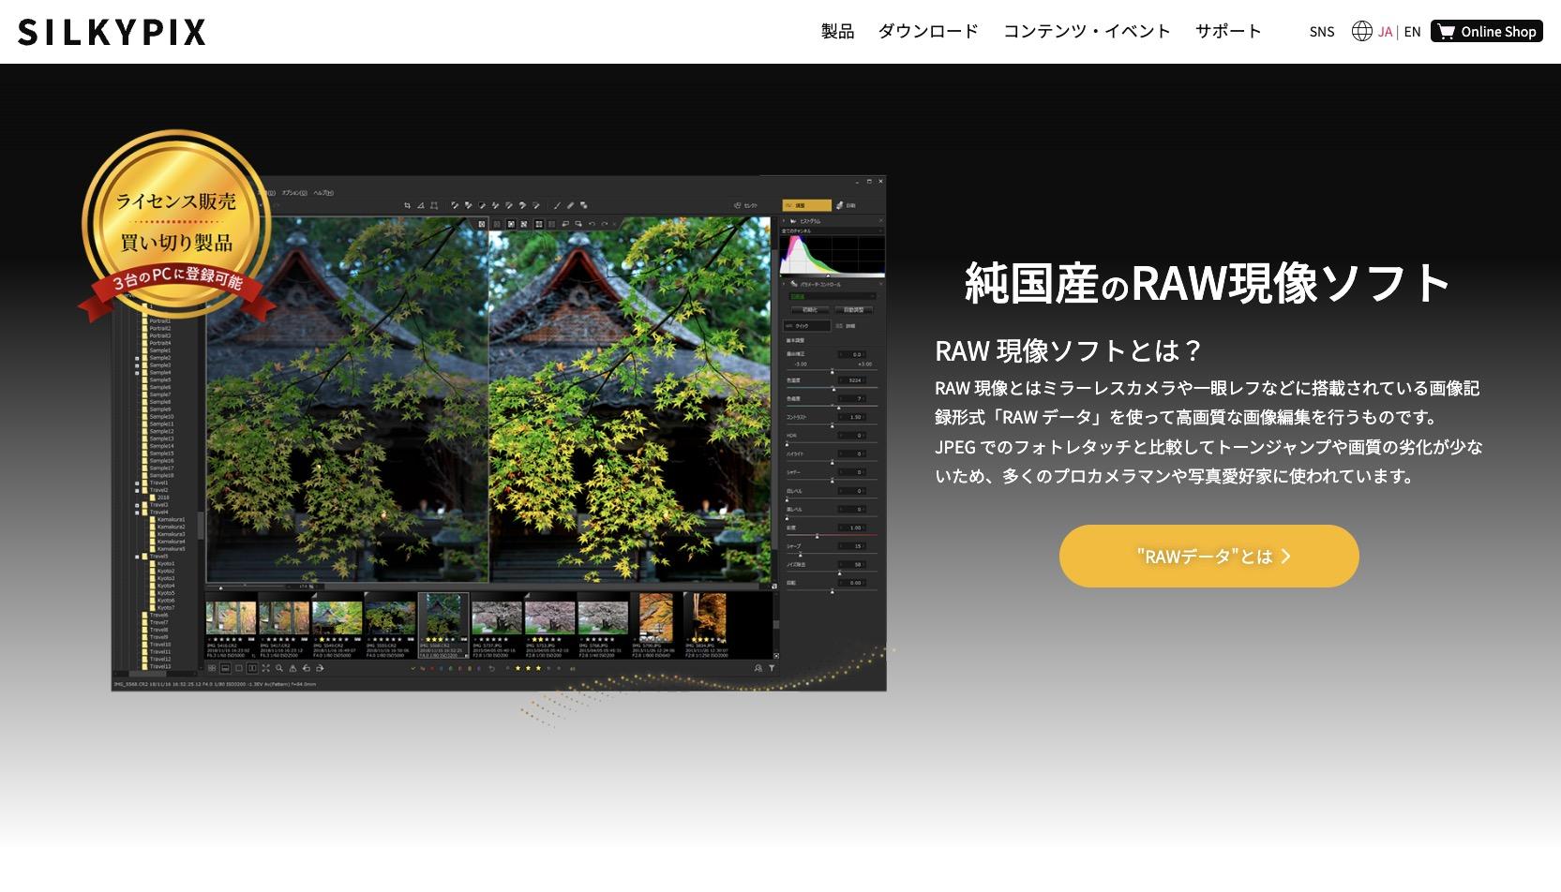Image resolution: width=1561 pixels, height=892 pixels.
Task: Open the ダウンロード menu
Action: 928,32
